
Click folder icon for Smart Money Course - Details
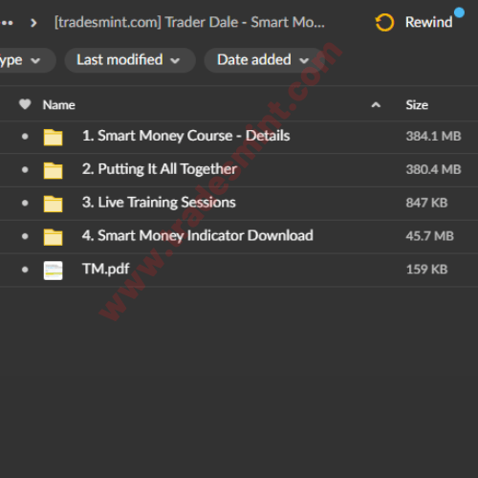(x=53, y=138)
